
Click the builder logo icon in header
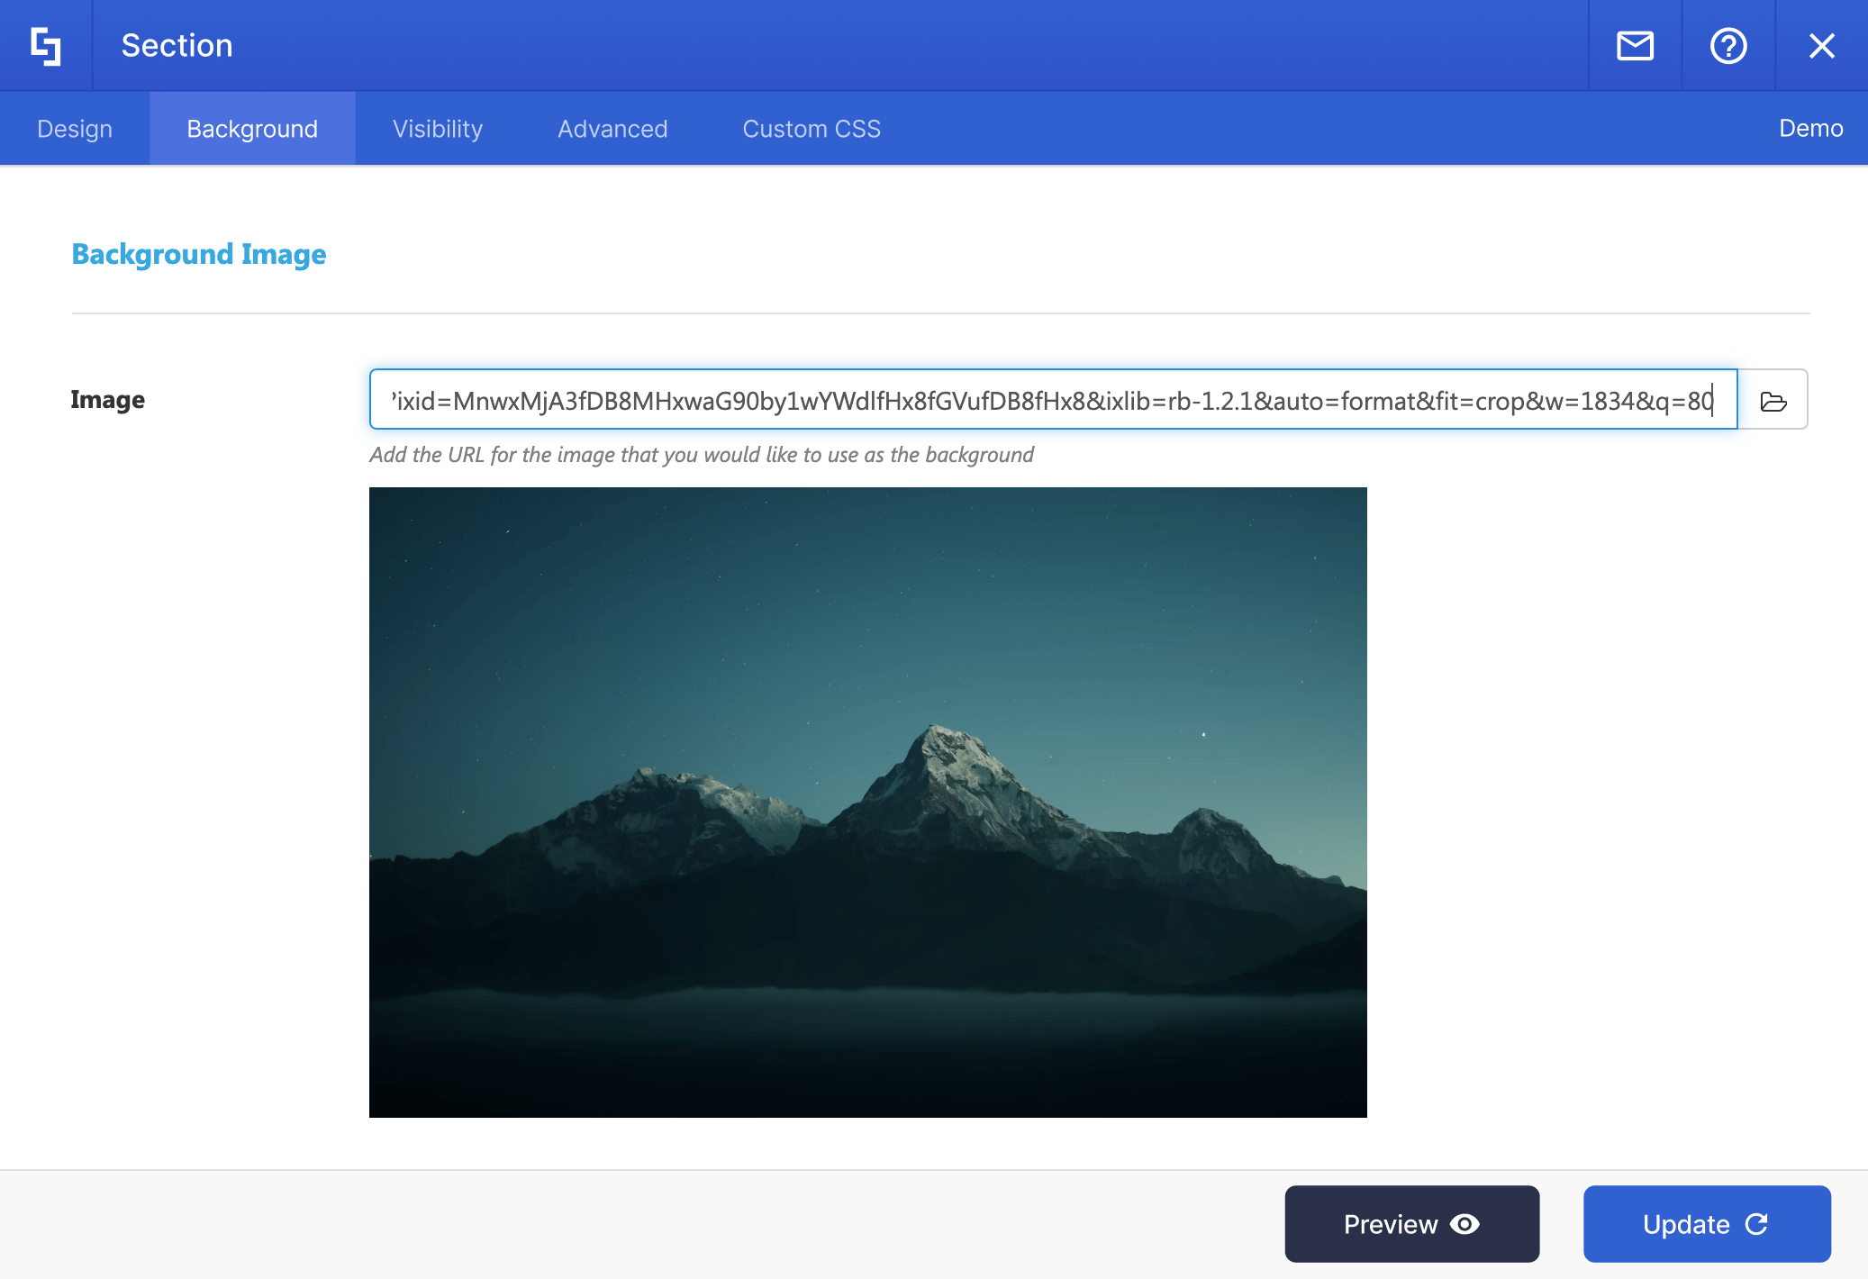46,46
